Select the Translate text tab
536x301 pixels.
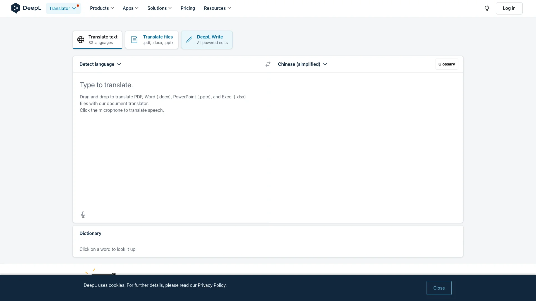(97, 40)
